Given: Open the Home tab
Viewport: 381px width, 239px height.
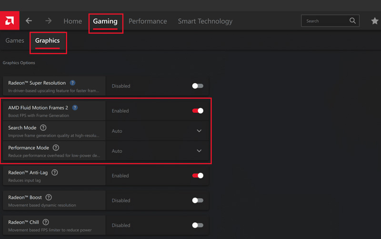Looking at the screenshot, I should point(73,21).
